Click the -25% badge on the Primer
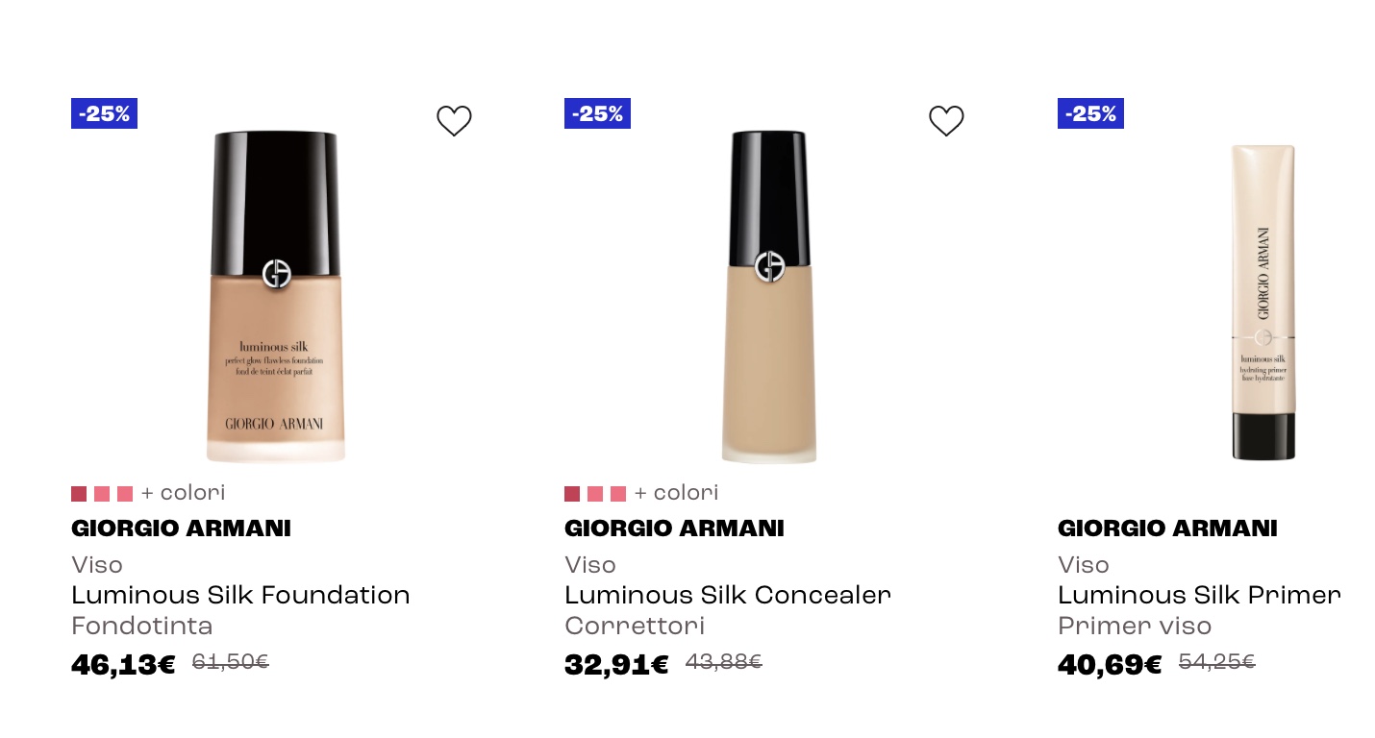This screenshot has height=738, width=1375. pyautogui.click(x=1090, y=113)
